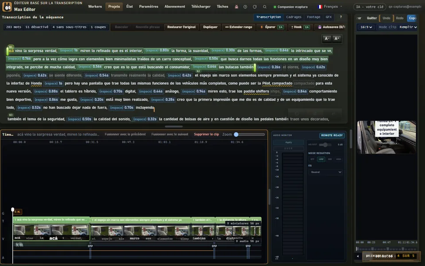Image resolution: width=425 pixels, height=266 pixels.
Task: Set noise reduction to HIGH
Action: click(x=339, y=159)
